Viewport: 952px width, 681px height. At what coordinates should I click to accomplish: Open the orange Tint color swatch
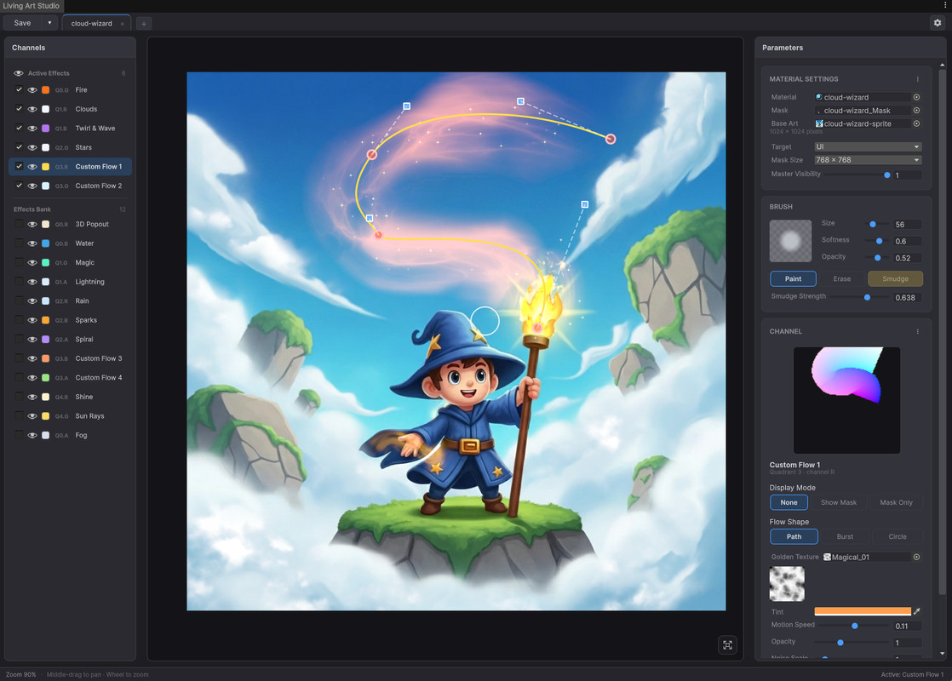862,611
